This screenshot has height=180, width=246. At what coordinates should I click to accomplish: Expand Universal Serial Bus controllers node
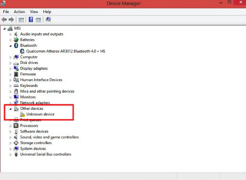coord(10,155)
